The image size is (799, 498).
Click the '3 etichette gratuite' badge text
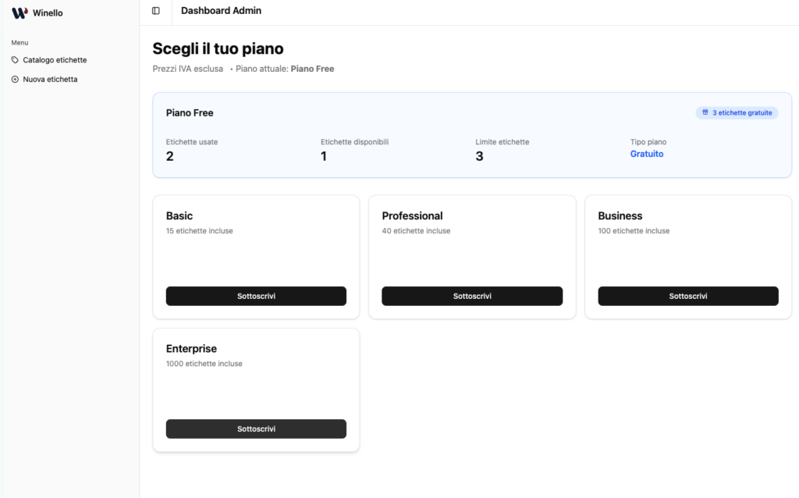[x=742, y=113]
